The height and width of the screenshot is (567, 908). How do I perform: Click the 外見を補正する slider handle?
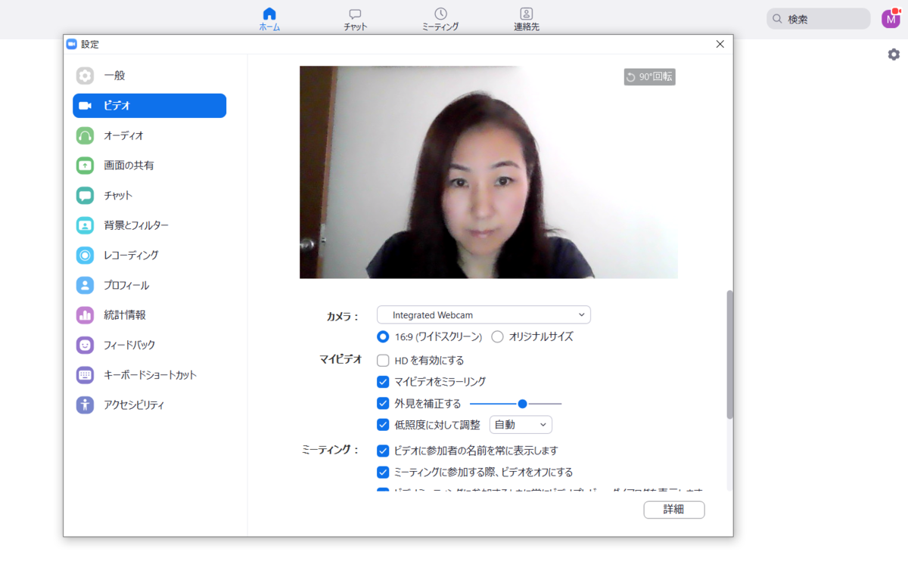(522, 404)
